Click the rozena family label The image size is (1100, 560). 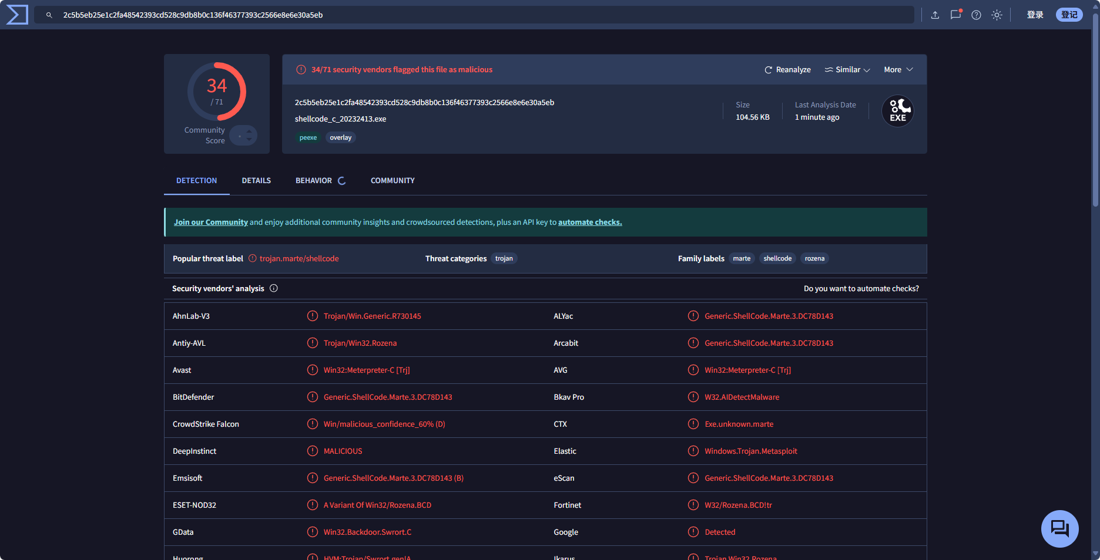814,259
